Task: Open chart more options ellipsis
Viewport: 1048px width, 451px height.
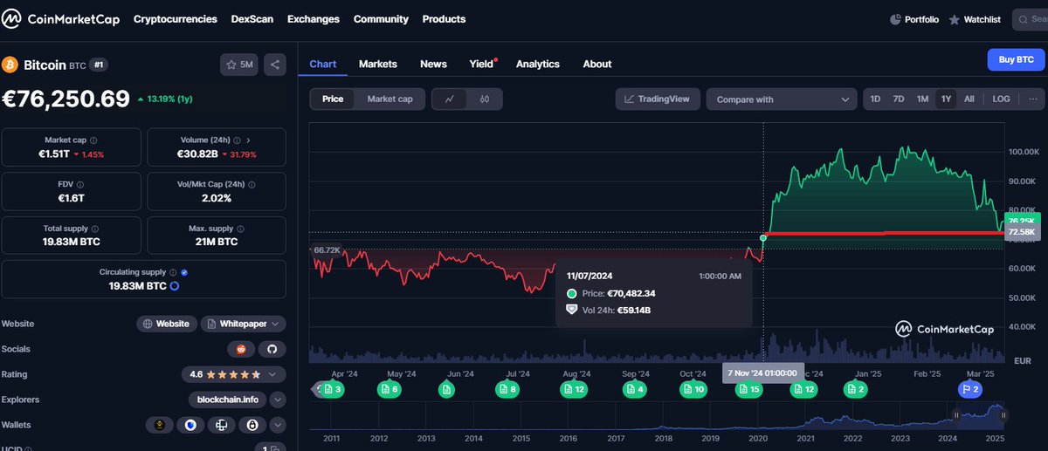Action: pyautogui.click(x=1032, y=99)
